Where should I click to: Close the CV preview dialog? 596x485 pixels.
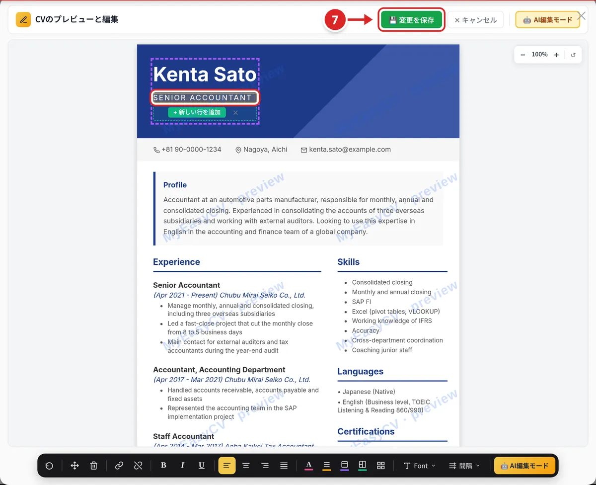[x=582, y=15]
